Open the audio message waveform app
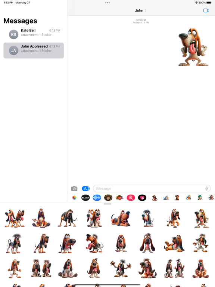The image size is (215, 287). [x=97, y=198]
